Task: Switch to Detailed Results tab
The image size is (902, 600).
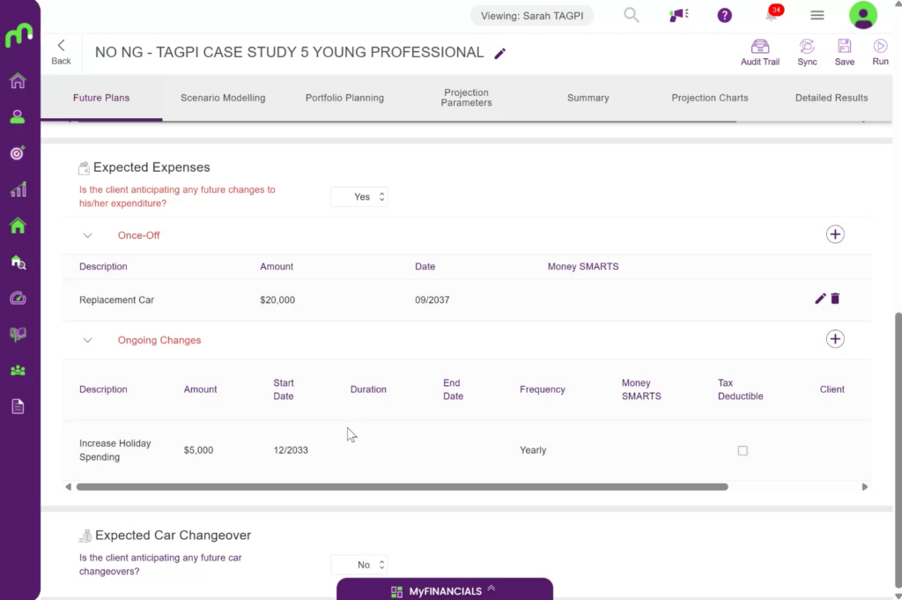Action: [x=832, y=98]
